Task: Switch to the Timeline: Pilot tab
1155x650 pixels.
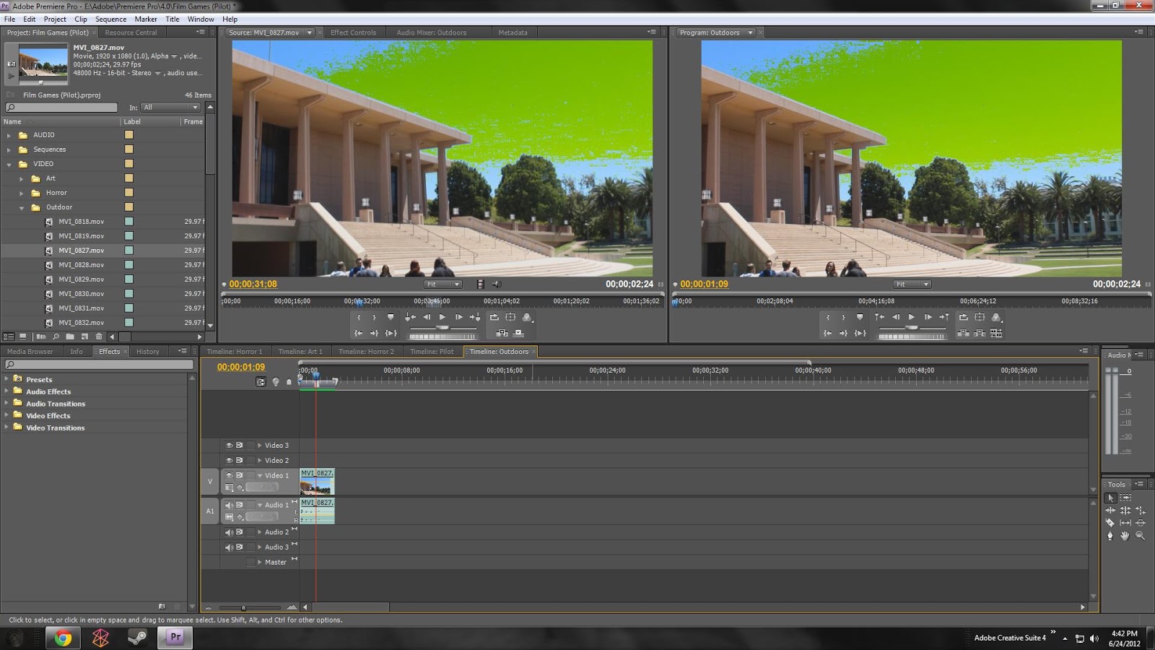Action: tap(432, 351)
